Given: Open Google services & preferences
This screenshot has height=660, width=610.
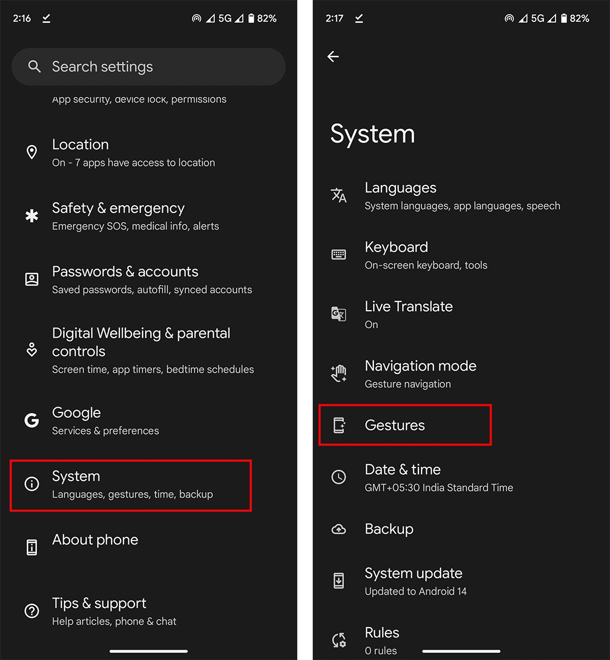Looking at the screenshot, I should tap(149, 421).
